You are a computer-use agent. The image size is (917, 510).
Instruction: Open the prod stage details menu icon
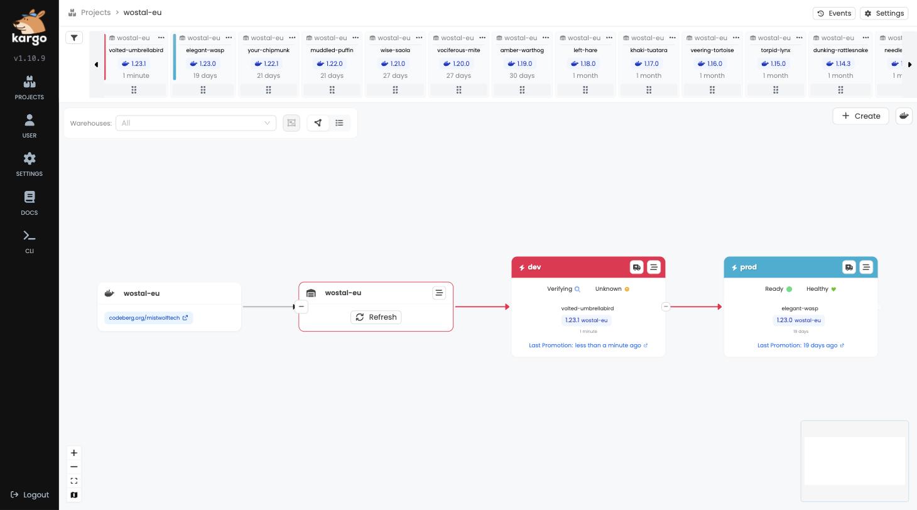(x=866, y=268)
